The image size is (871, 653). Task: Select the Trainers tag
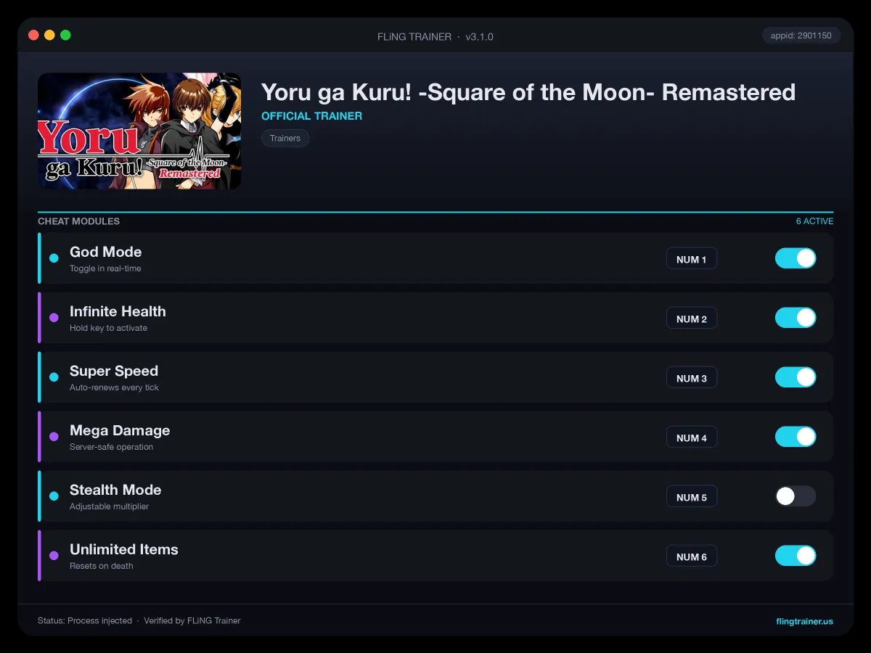tap(285, 138)
